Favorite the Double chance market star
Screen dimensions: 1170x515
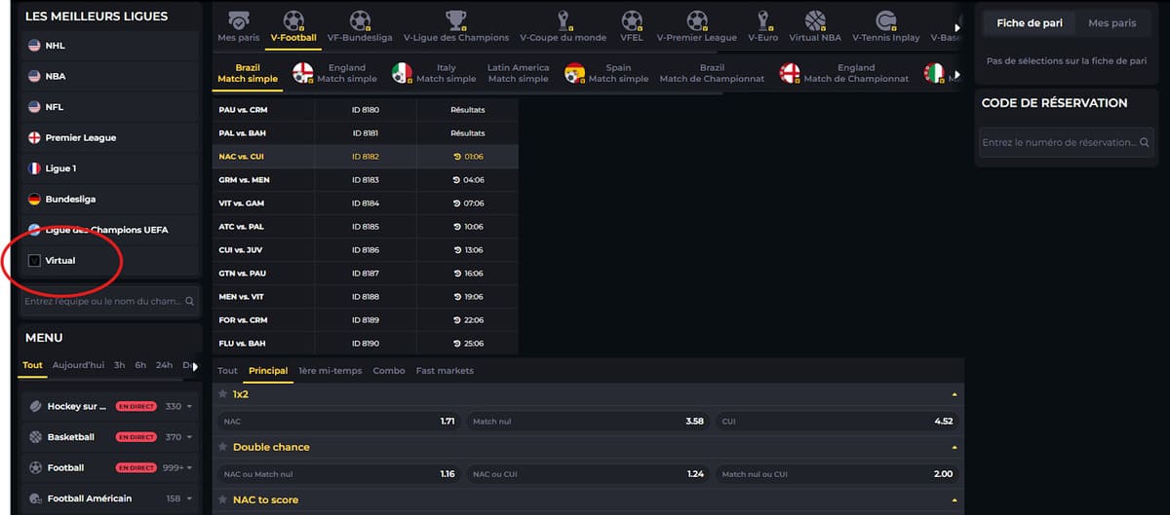point(222,447)
